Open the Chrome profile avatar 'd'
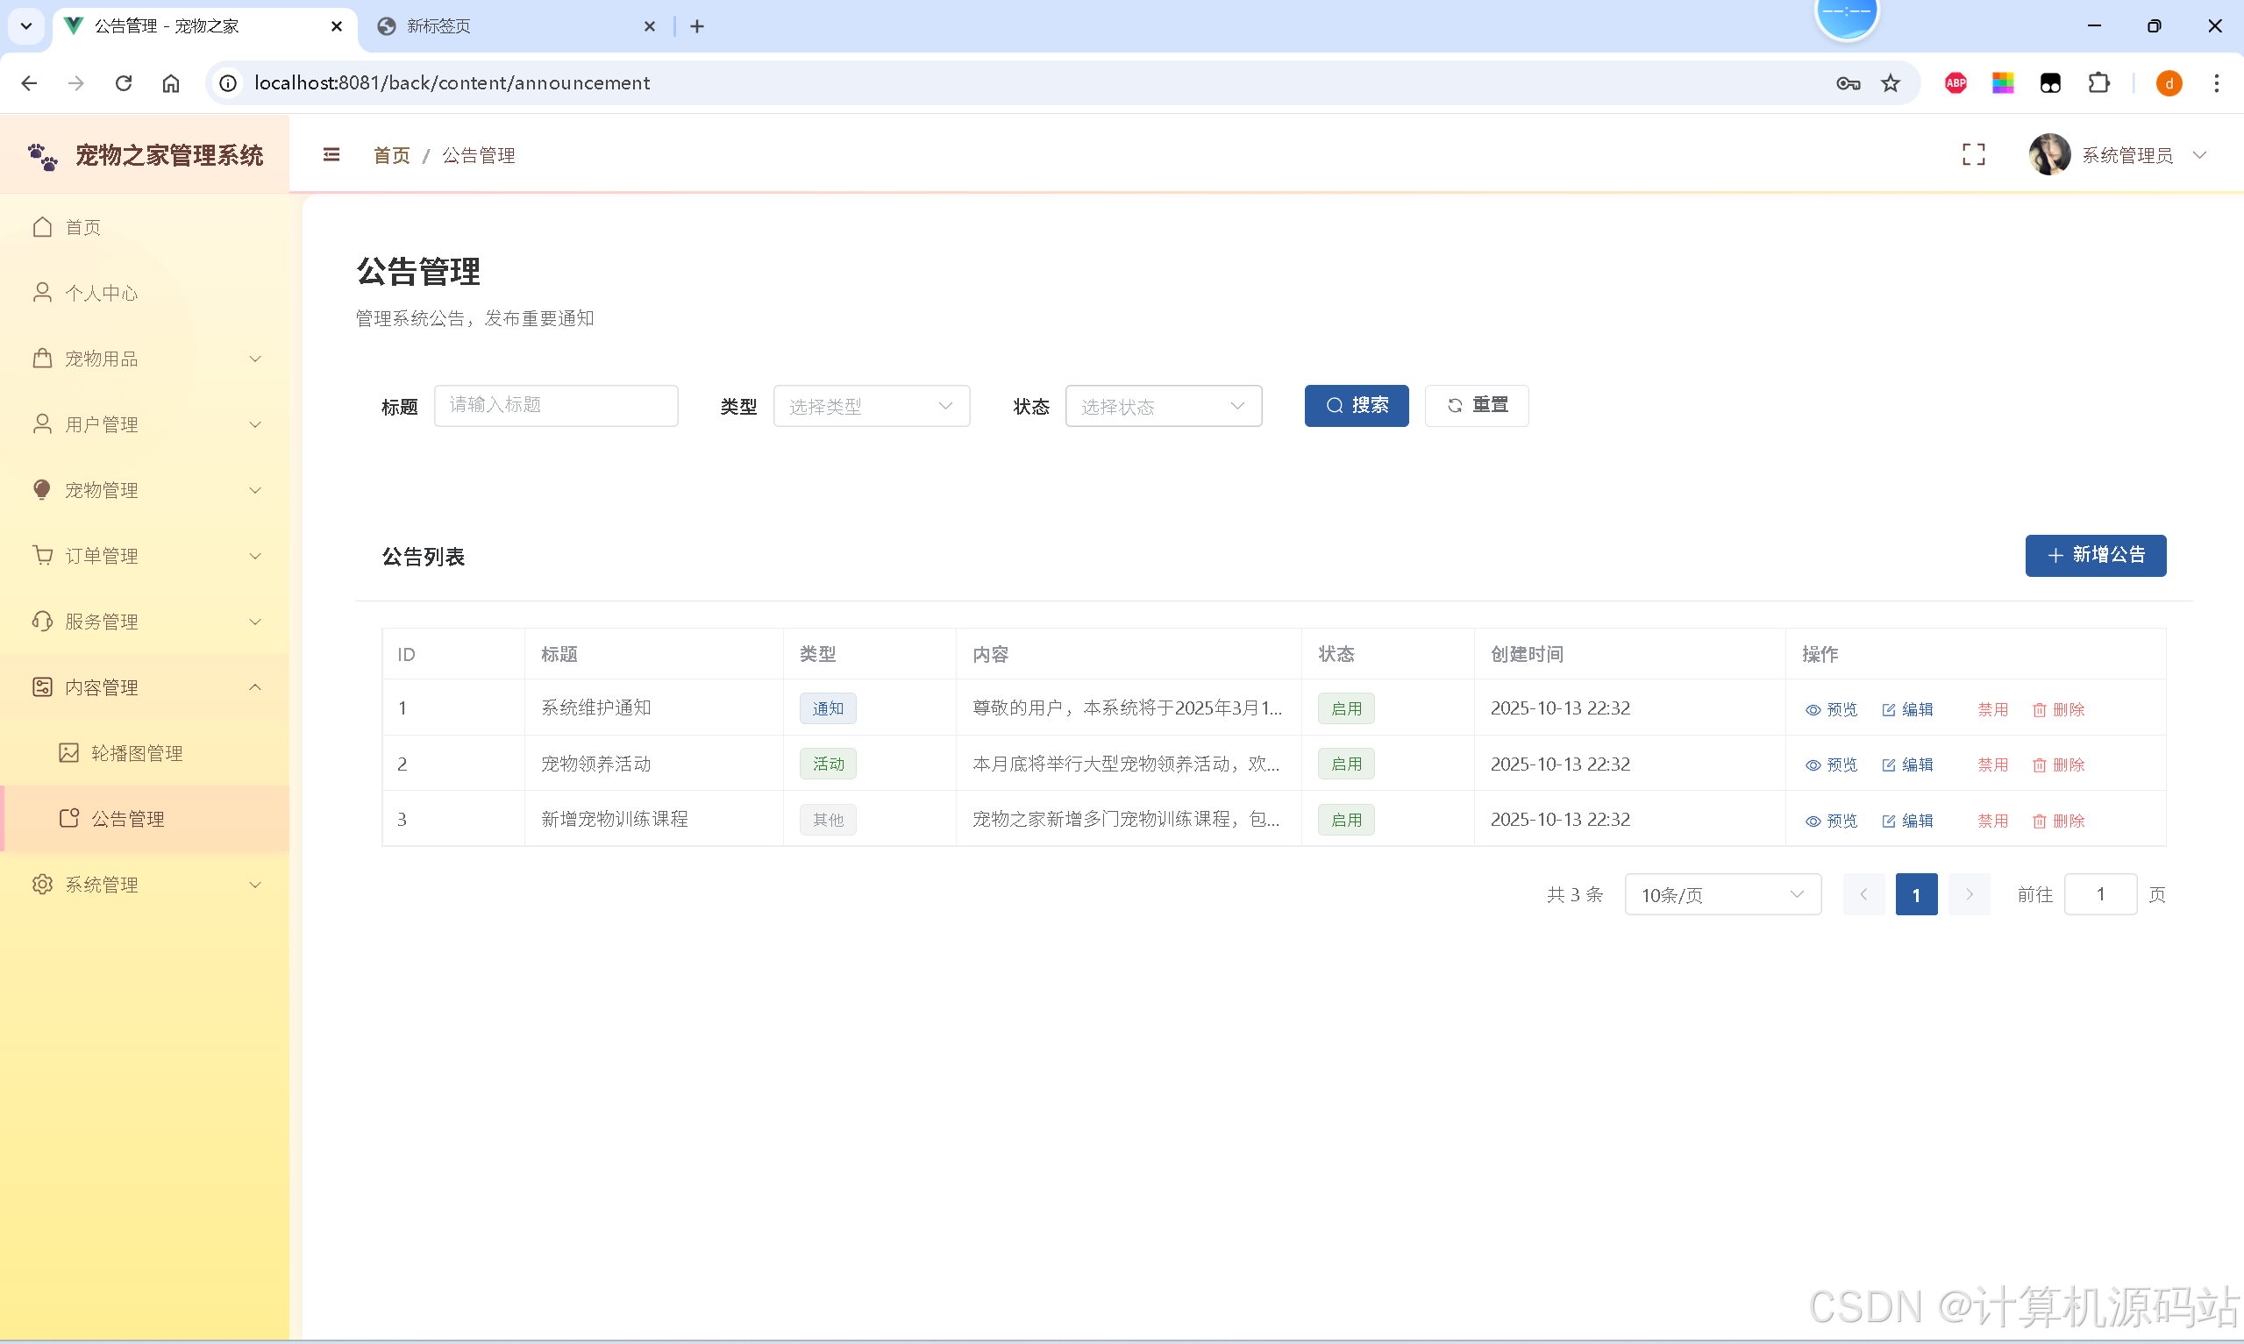Screen dimensions: 2244x1344 (2169, 83)
